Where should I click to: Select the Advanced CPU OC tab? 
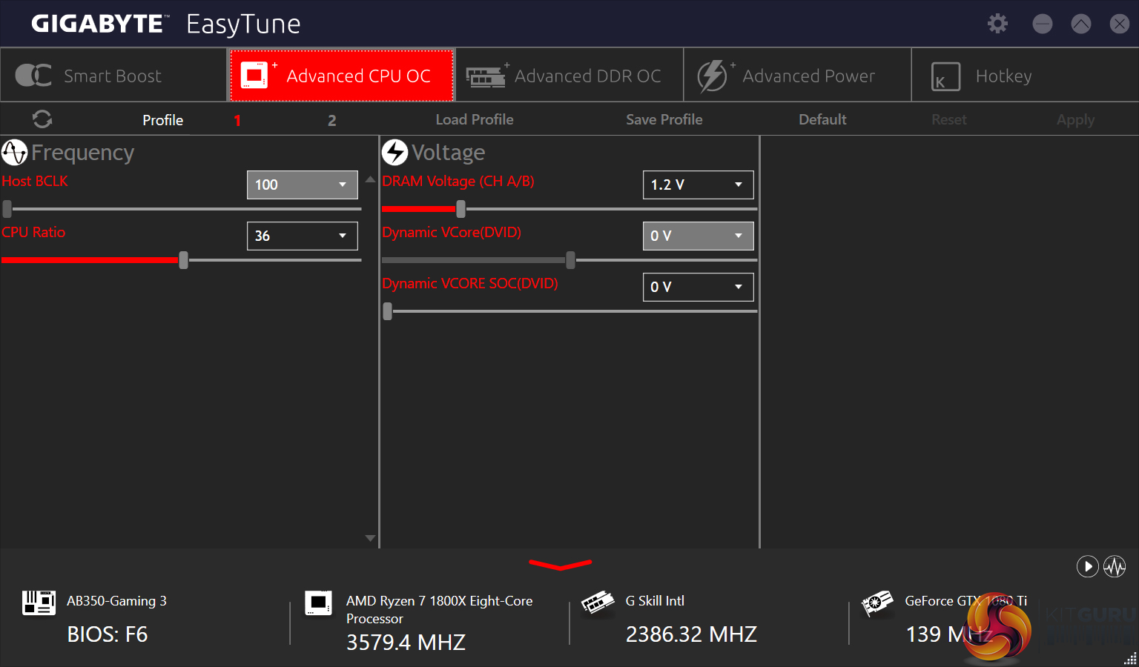(x=342, y=75)
